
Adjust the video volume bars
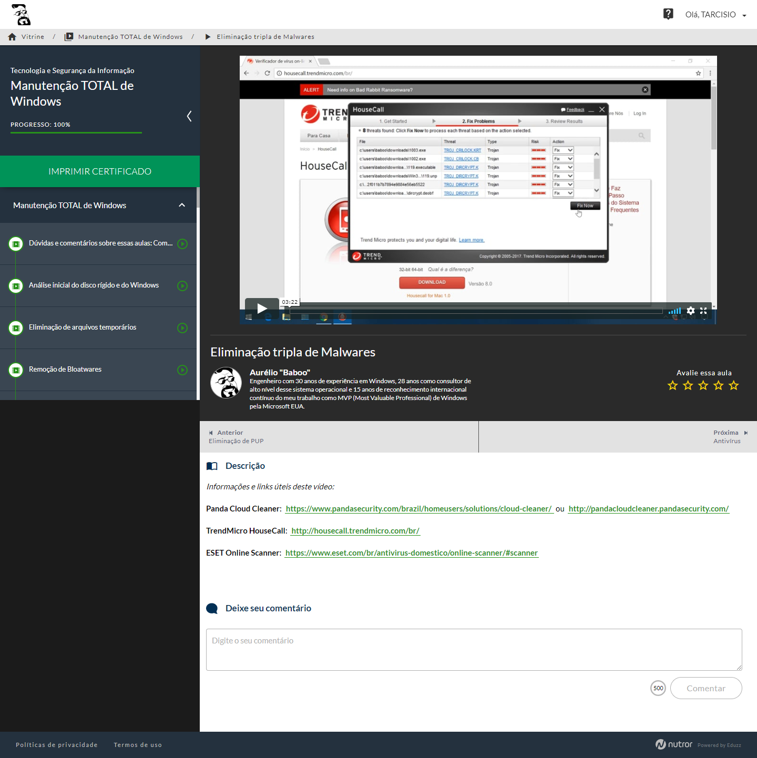click(x=674, y=311)
